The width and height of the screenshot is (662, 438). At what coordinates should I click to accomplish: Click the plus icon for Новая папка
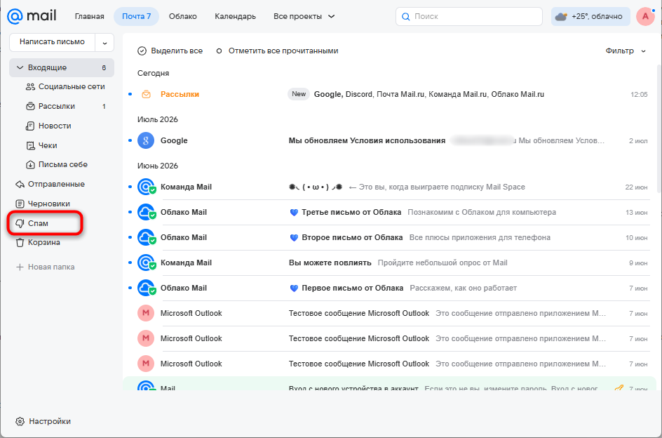tap(20, 267)
